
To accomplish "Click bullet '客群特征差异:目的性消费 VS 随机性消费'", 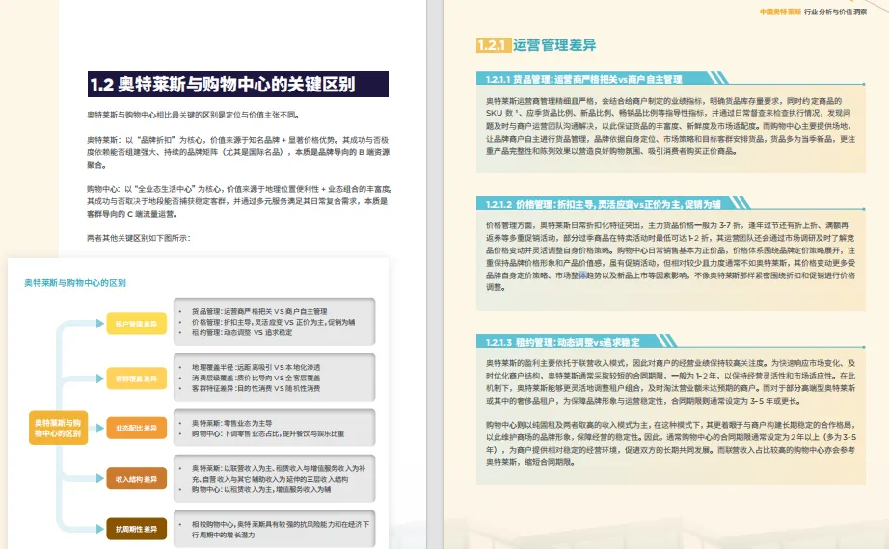I will coord(256,389).
